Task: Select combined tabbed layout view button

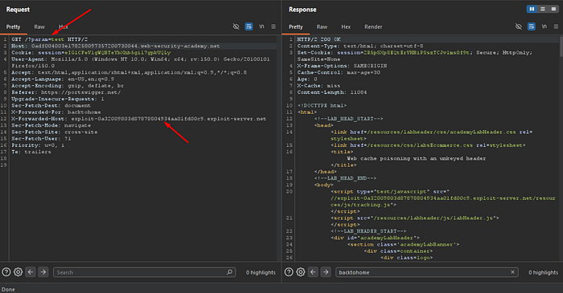Action: click(553, 9)
